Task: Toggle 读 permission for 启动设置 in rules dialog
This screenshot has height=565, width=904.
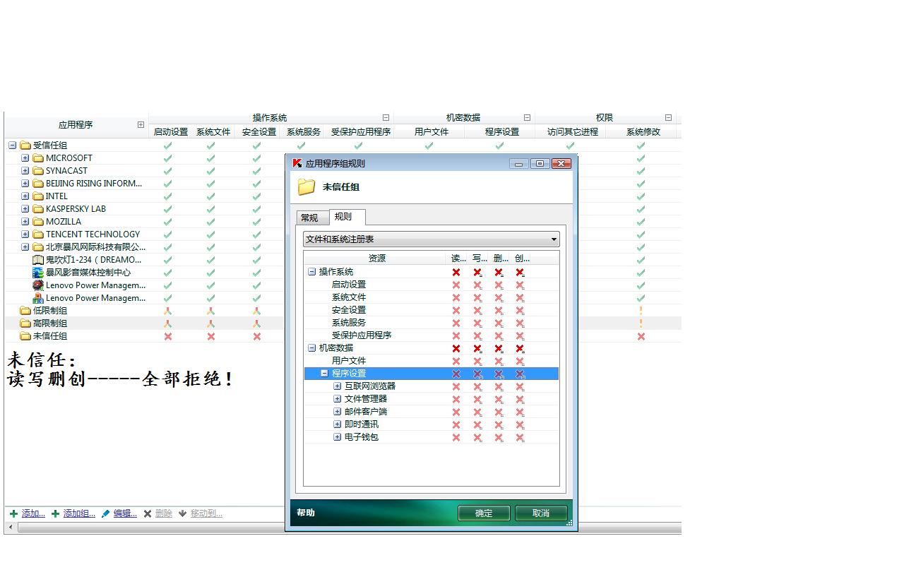Action: point(456,285)
